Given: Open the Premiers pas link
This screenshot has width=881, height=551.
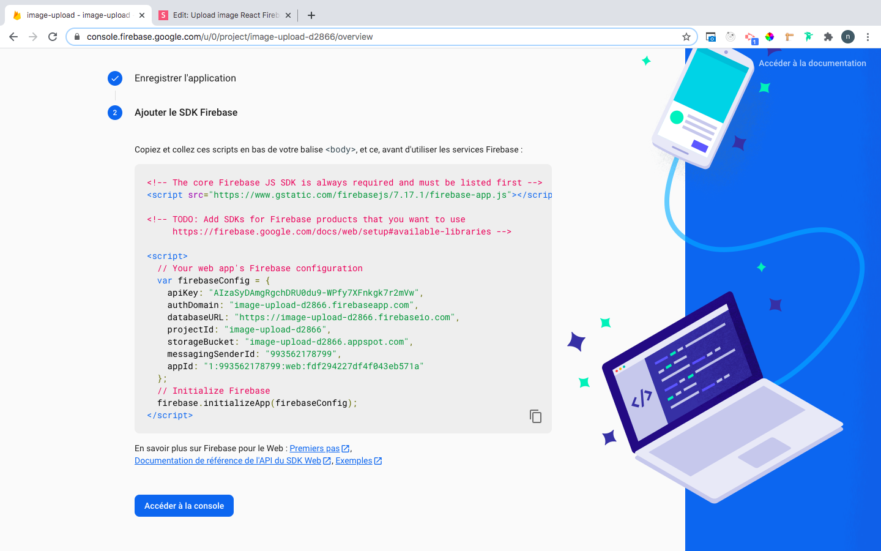Looking at the screenshot, I should [x=319, y=448].
